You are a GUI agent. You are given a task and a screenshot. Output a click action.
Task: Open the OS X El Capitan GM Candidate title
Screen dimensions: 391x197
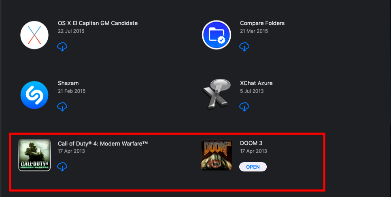click(x=98, y=23)
